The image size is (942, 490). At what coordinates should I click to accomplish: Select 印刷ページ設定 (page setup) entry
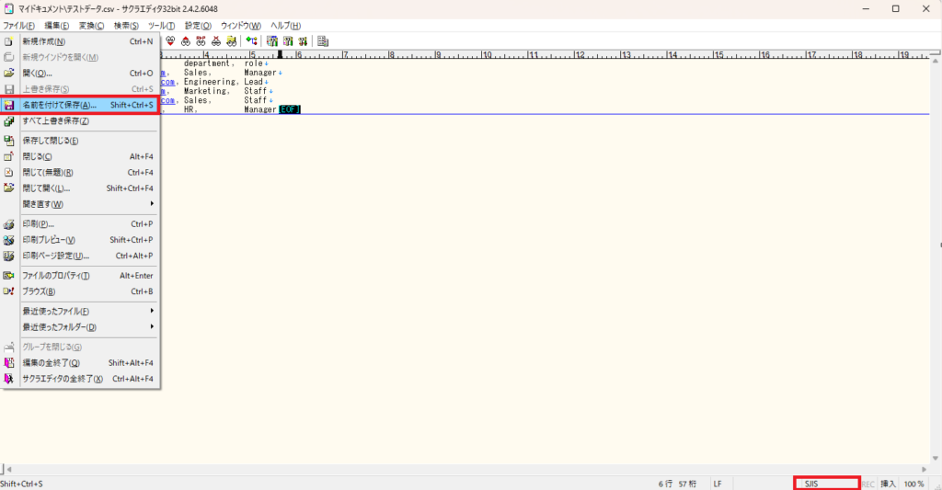[x=55, y=256]
